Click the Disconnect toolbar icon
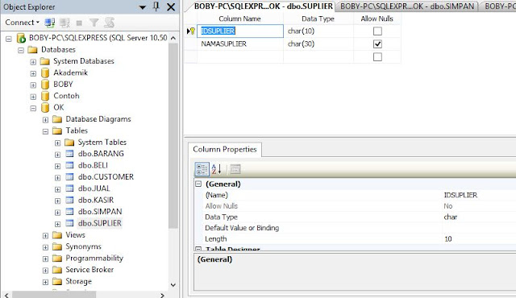 tap(64, 23)
